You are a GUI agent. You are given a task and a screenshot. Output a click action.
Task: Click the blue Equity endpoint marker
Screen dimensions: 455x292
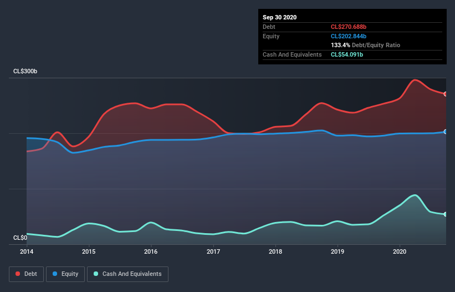click(446, 132)
